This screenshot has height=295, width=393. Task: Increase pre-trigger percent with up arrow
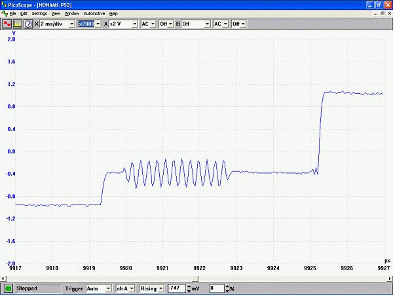pos(227,286)
